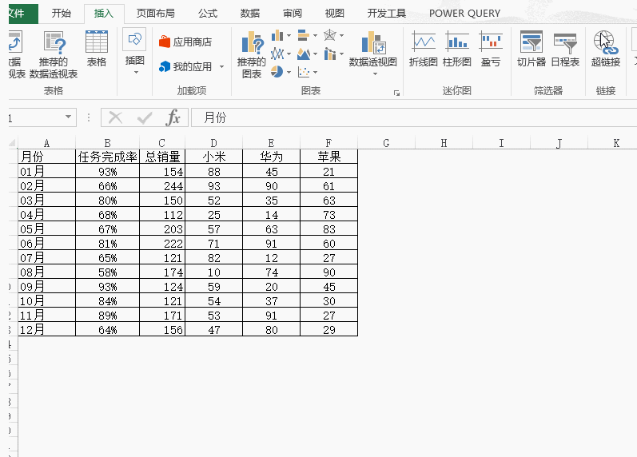Launch the Charts group dialog expander
The height and width of the screenshot is (457, 637).
(396, 93)
